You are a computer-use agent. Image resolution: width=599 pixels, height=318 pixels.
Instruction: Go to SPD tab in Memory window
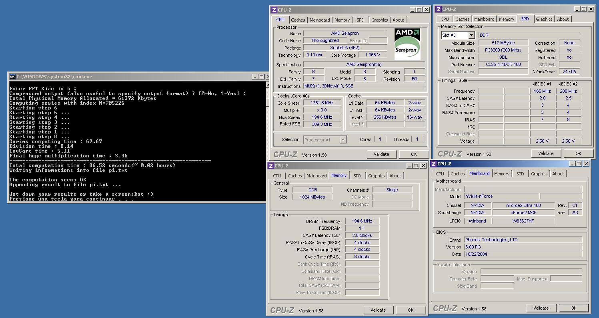[x=357, y=176]
